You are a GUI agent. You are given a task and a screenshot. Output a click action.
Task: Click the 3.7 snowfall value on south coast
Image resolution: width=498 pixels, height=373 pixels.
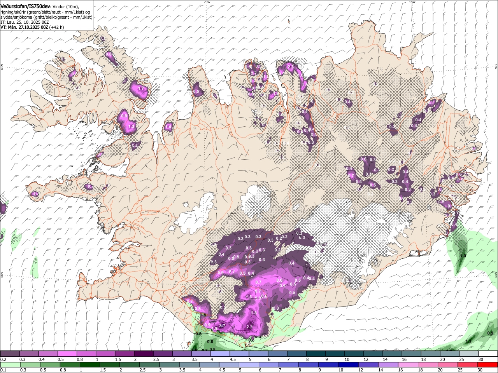pyautogui.click(x=223, y=325)
